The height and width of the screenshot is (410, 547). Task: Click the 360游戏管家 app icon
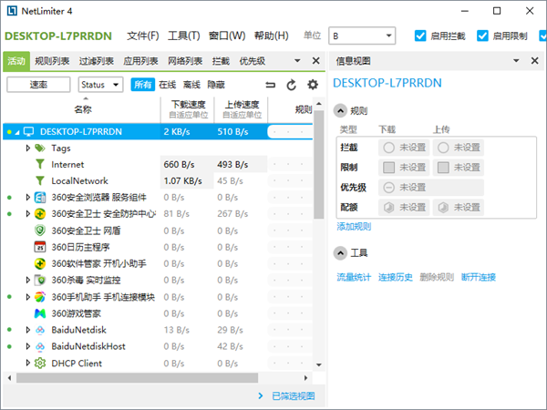click(x=40, y=313)
